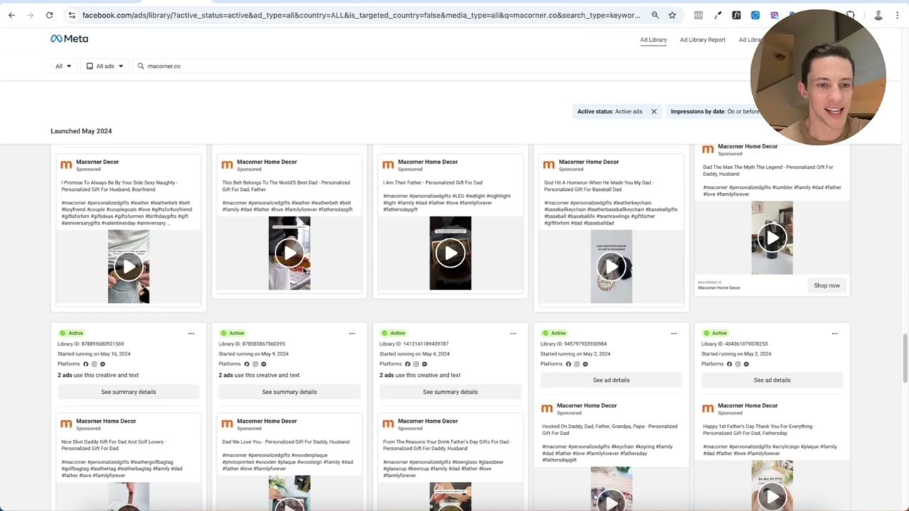Viewport: 909px width, 511px height.
Task: Switch to the Ad Library tab
Action: [x=653, y=40]
